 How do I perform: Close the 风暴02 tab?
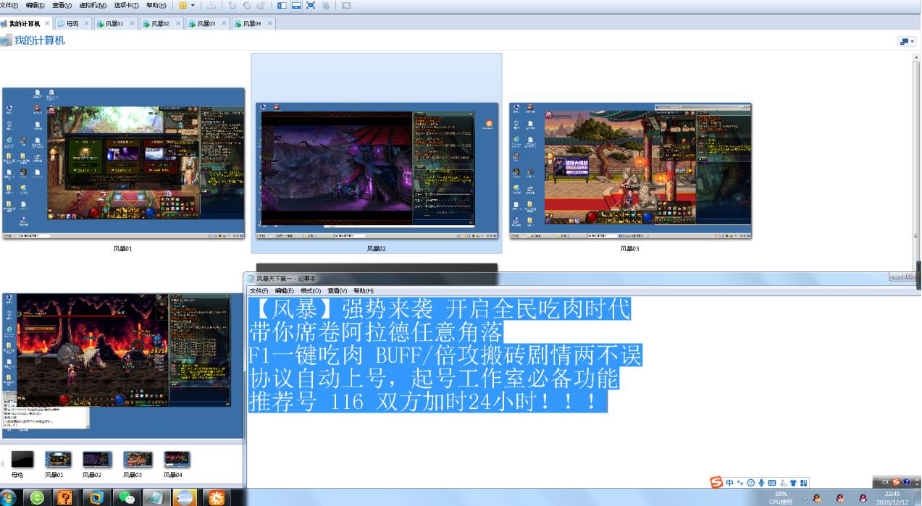178,23
